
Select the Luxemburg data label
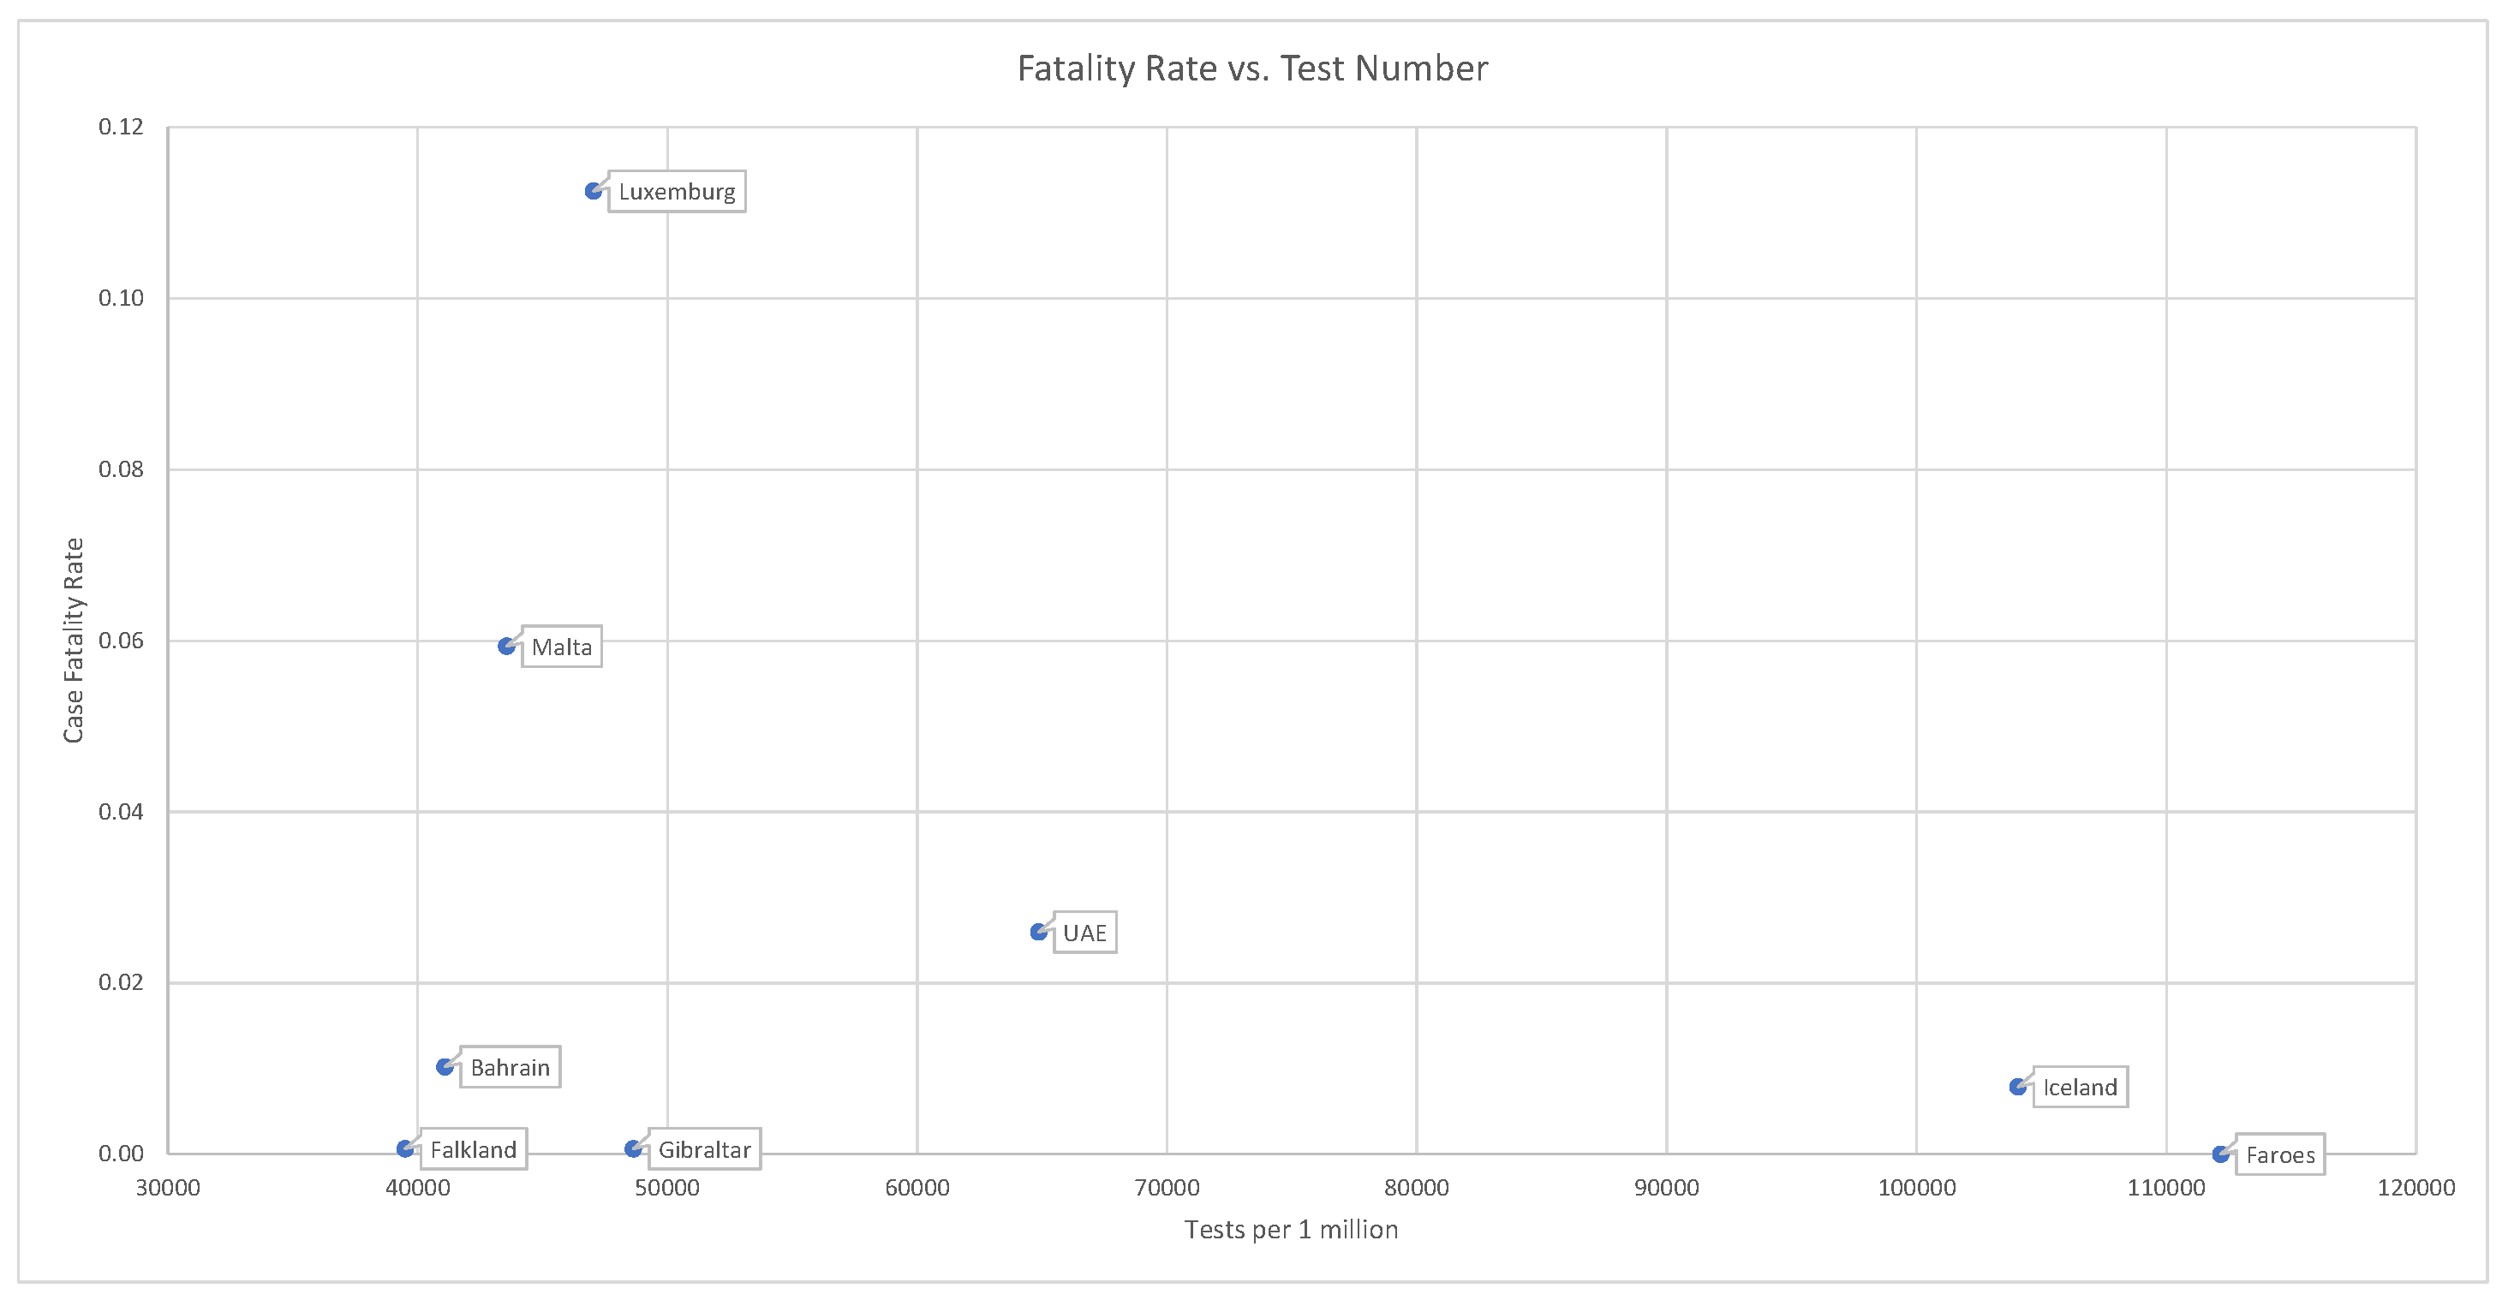[677, 193]
